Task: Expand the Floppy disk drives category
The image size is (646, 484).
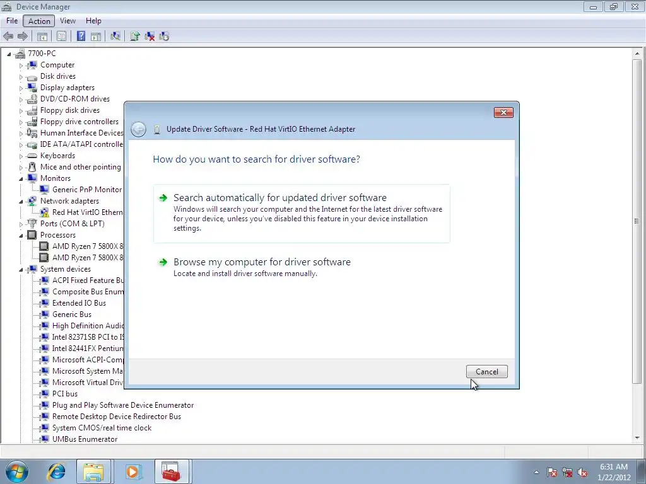Action: pyautogui.click(x=21, y=111)
